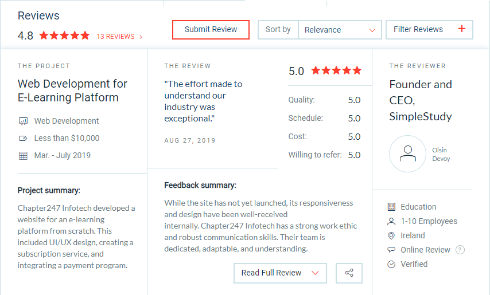The height and width of the screenshot is (295, 490).
Task: Open the Sort by Relevance dropdown
Action: click(340, 30)
